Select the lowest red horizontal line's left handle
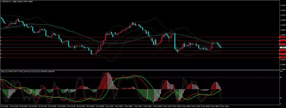Viewport: 286px width, 108px height. pyautogui.click(x=1, y=57)
